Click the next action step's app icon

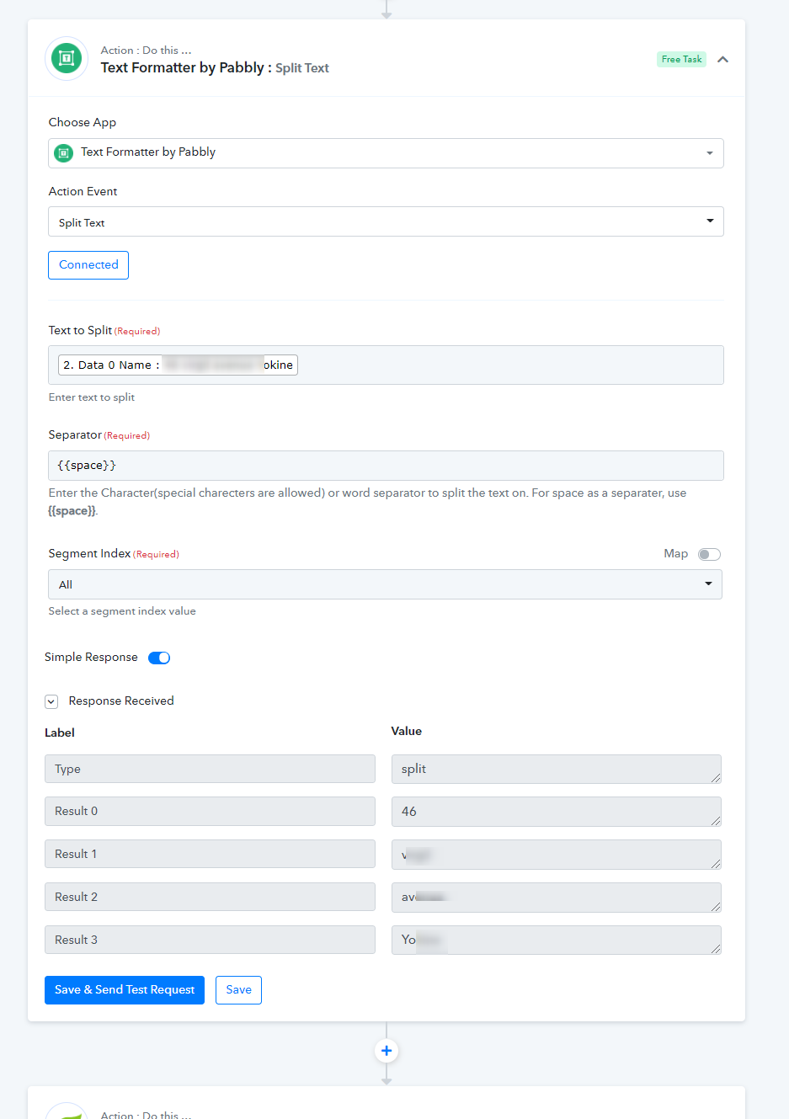coord(67,1112)
